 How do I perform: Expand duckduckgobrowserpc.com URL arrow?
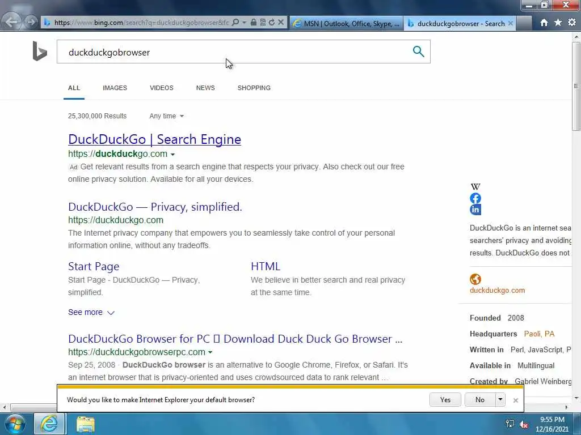point(210,352)
